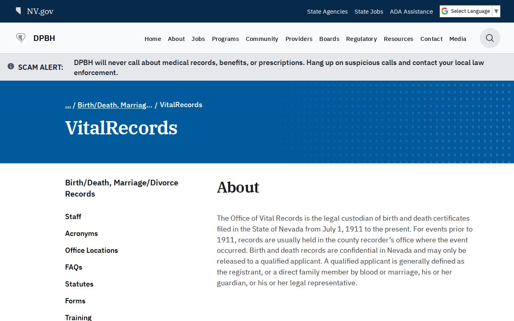Open Staff in the sidebar

click(73, 217)
